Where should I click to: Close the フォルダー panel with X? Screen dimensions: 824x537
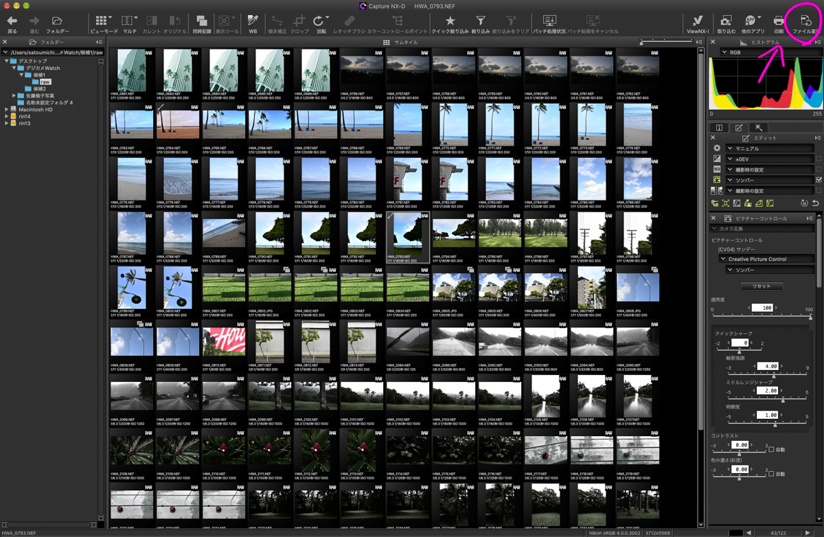pos(4,43)
